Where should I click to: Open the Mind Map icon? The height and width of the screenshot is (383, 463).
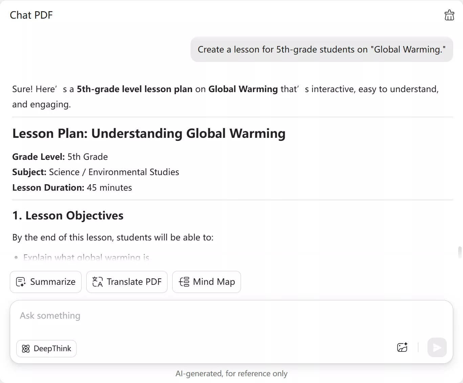tap(183, 282)
